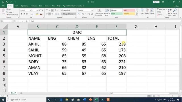Click Wrap Text button
This screenshot has width=182, height=102.
(66, 10)
